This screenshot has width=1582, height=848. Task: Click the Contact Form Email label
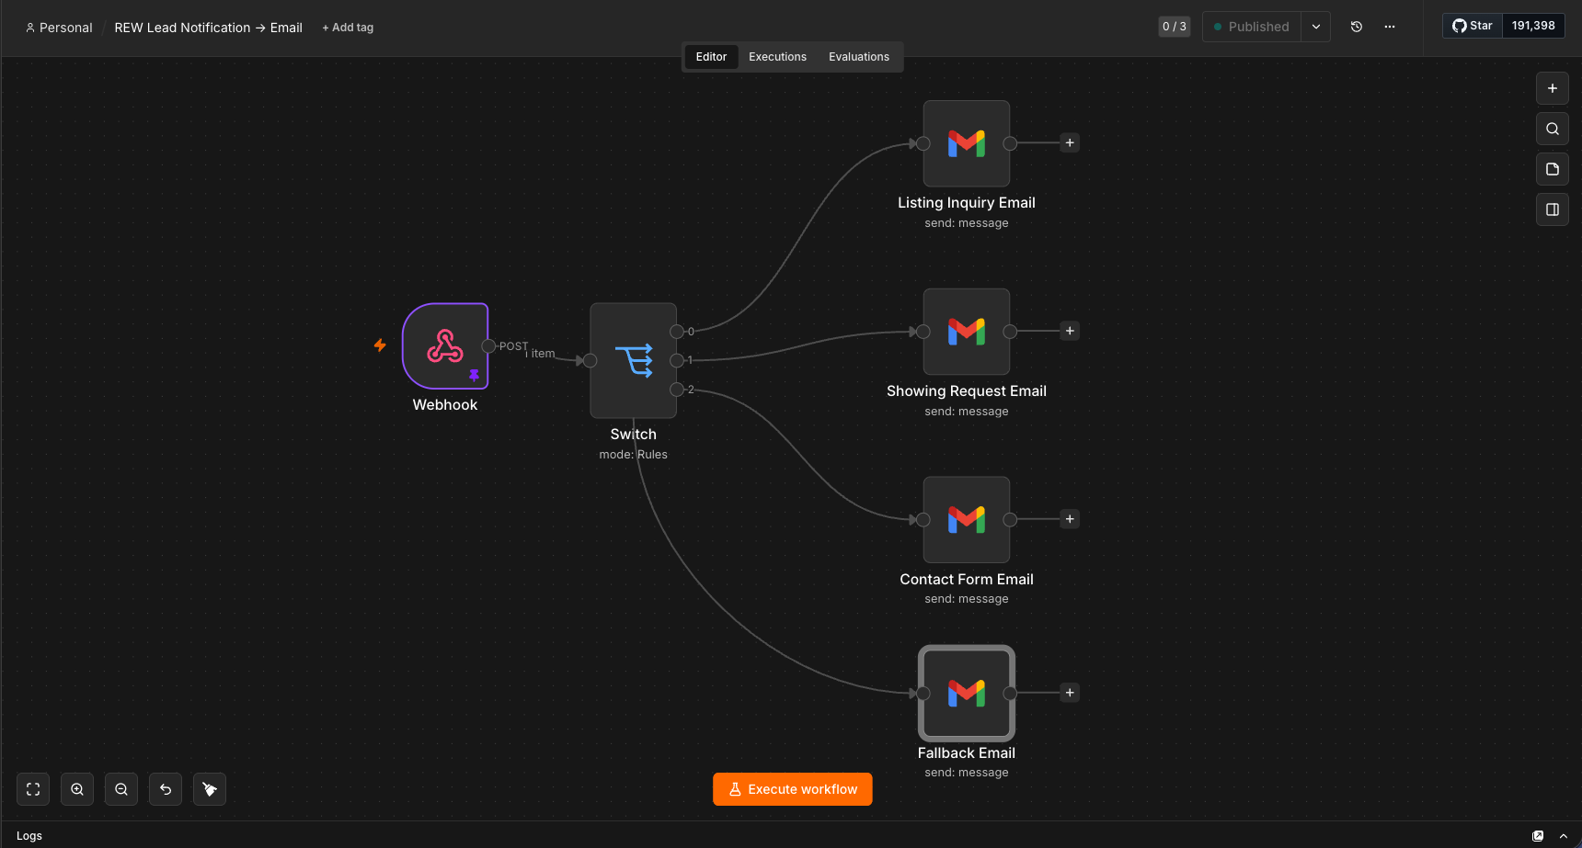(967, 580)
